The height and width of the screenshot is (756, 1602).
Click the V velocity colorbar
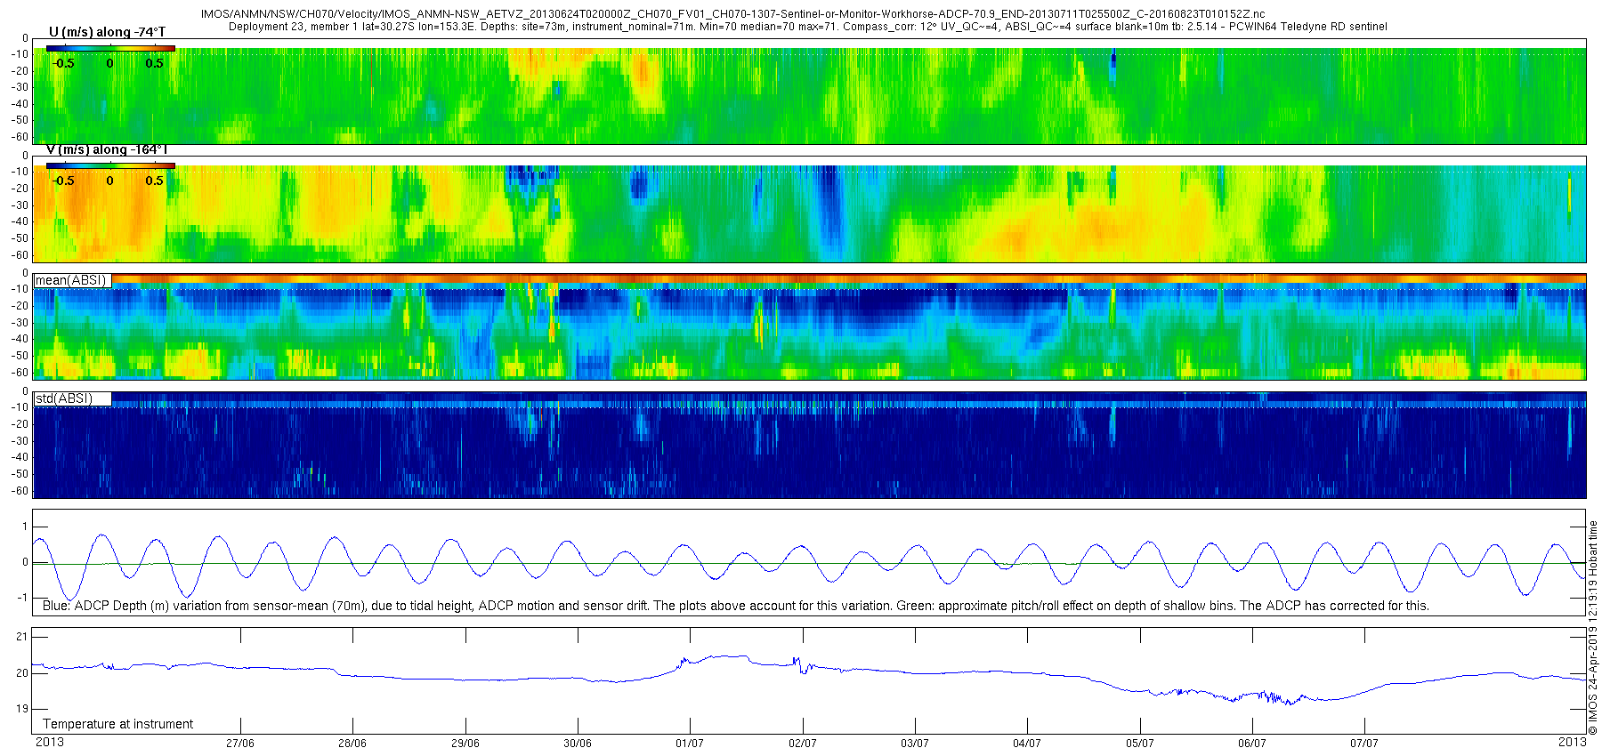[x=110, y=165]
